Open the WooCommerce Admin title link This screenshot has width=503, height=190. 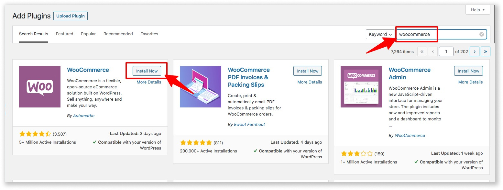(410, 73)
